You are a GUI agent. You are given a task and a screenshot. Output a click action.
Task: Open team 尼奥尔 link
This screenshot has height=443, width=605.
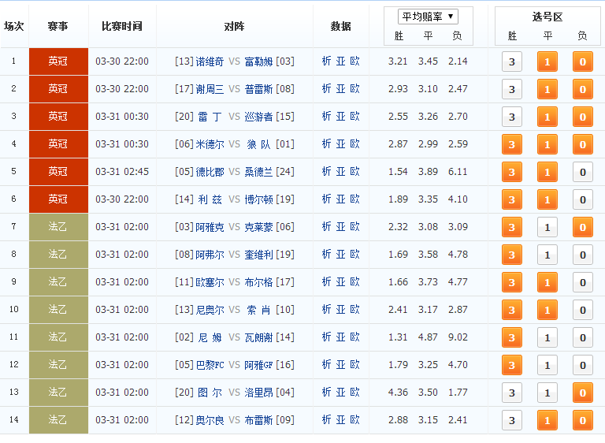point(210,310)
